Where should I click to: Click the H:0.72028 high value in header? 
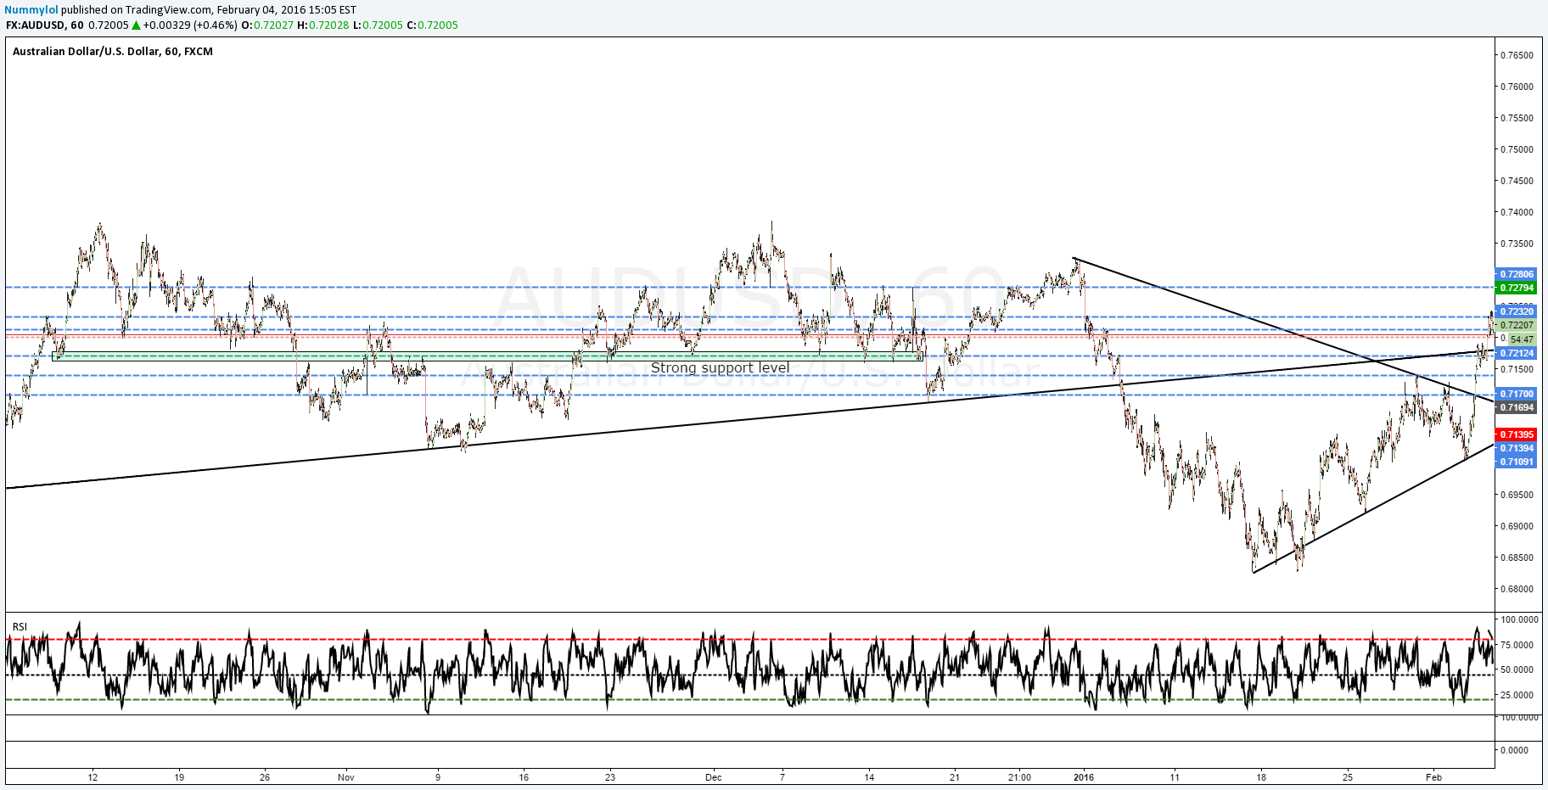coord(322,25)
